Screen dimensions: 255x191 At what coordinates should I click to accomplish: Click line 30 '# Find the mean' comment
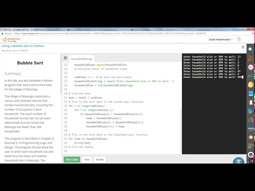[80, 94]
